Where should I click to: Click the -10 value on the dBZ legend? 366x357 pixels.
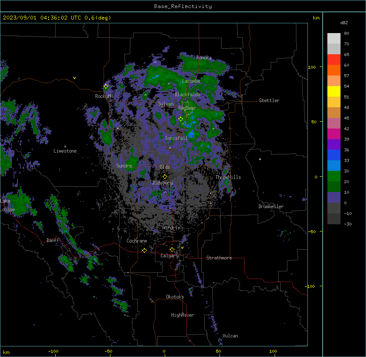click(x=348, y=213)
